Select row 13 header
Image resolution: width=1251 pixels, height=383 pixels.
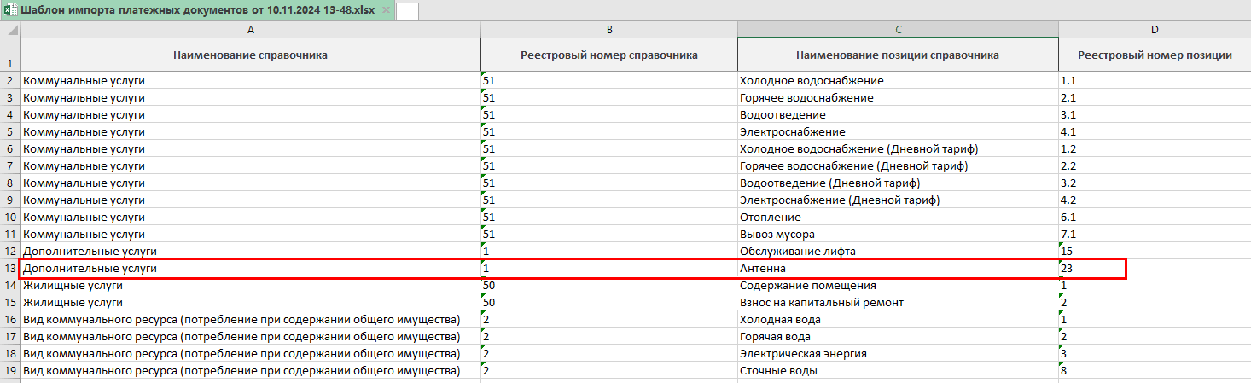[10, 269]
